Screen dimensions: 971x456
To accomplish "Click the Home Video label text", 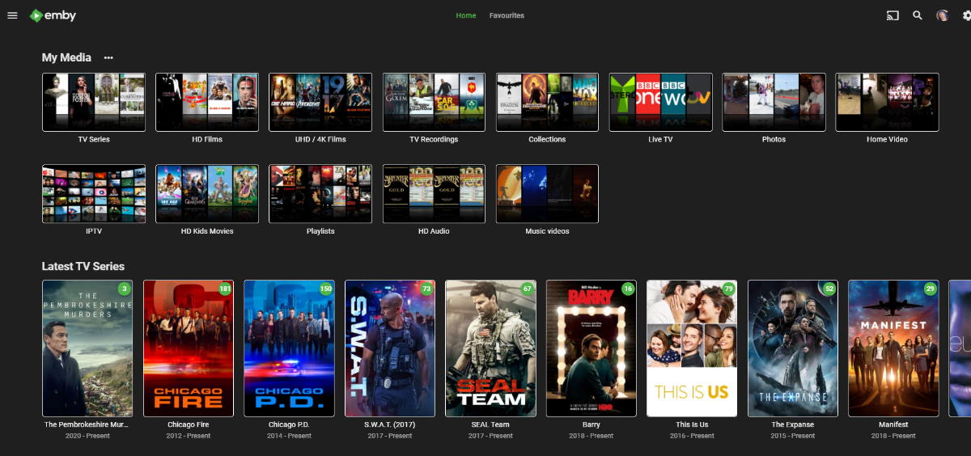I will [x=887, y=139].
